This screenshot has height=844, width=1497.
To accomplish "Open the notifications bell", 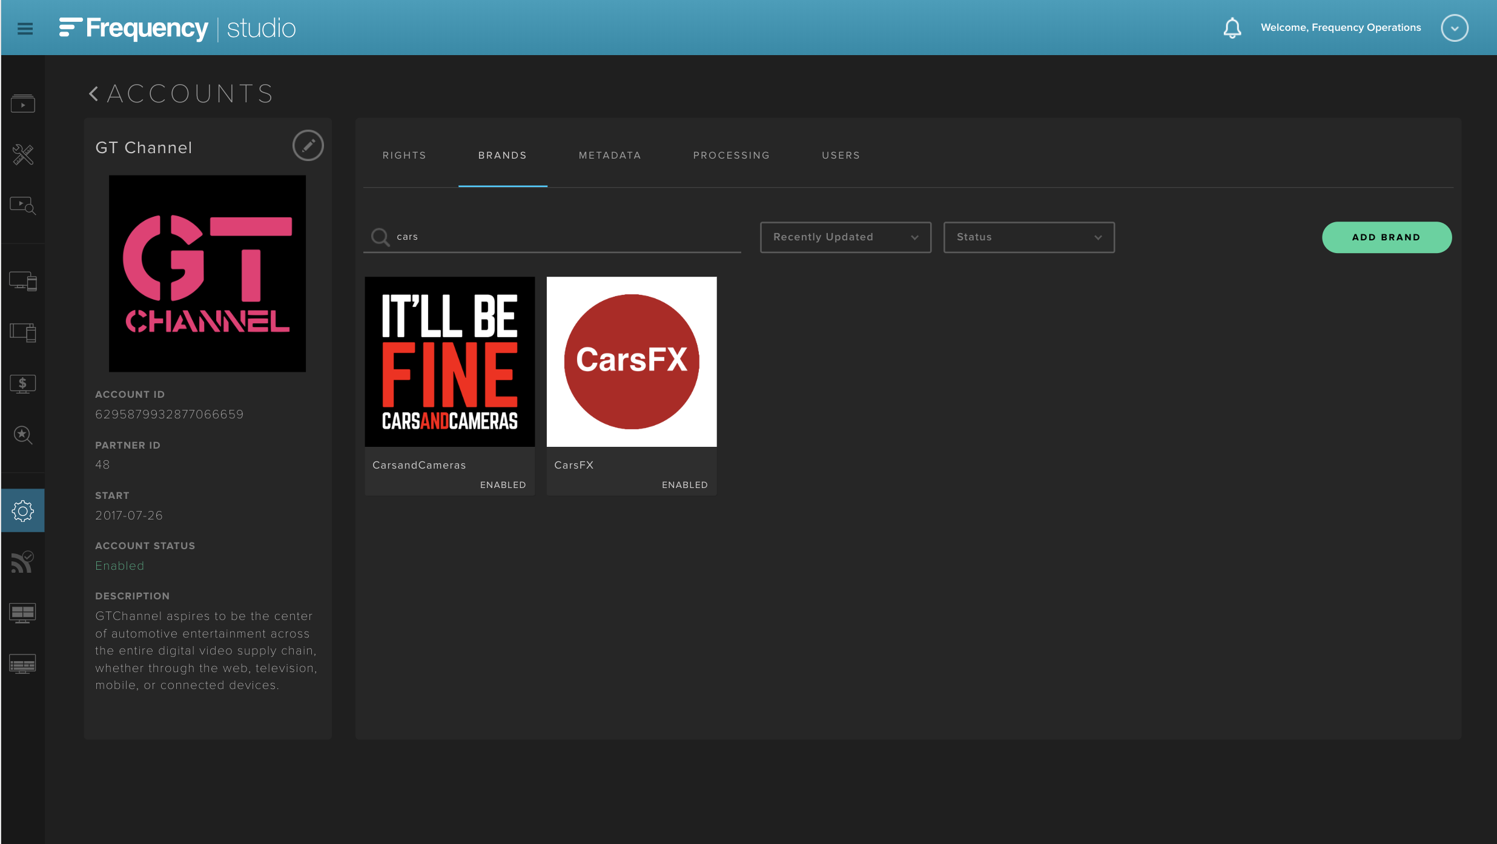I will click(x=1232, y=28).
